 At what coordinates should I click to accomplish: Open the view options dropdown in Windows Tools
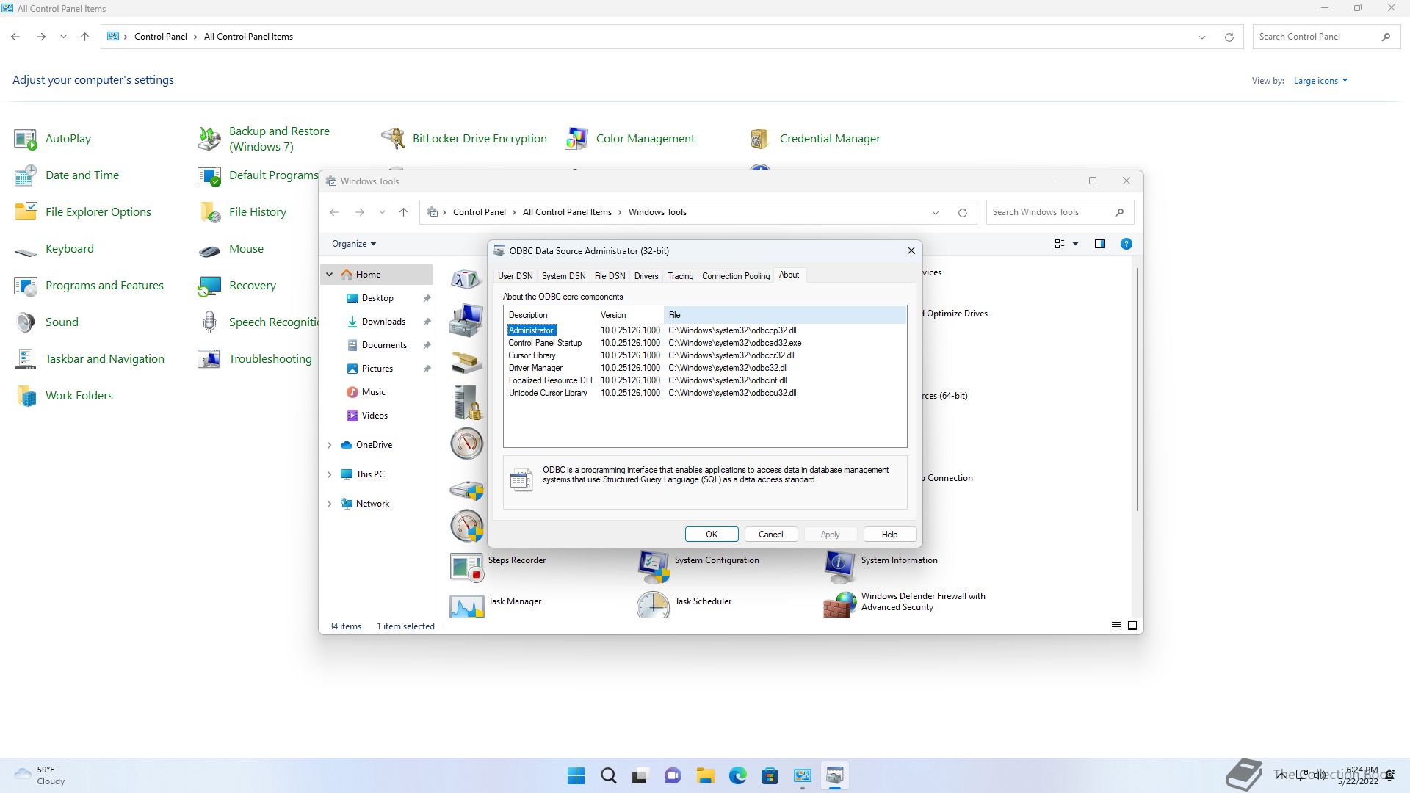coord(1076,244)
